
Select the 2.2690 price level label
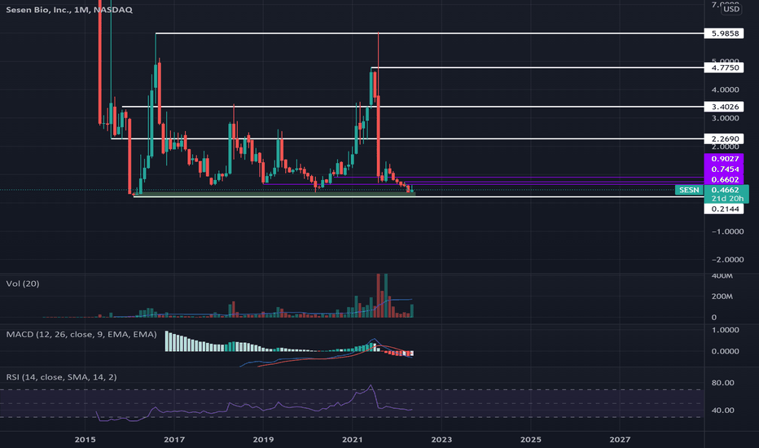tap(724, 139)
